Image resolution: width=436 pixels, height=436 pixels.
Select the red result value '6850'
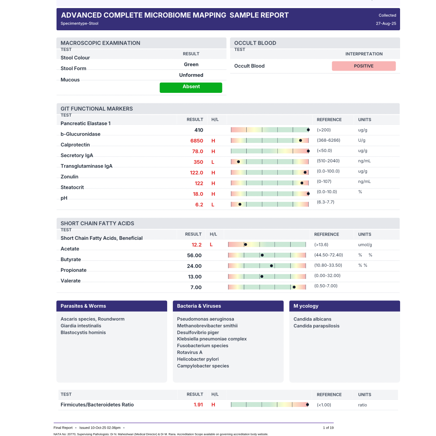point(197,141)
